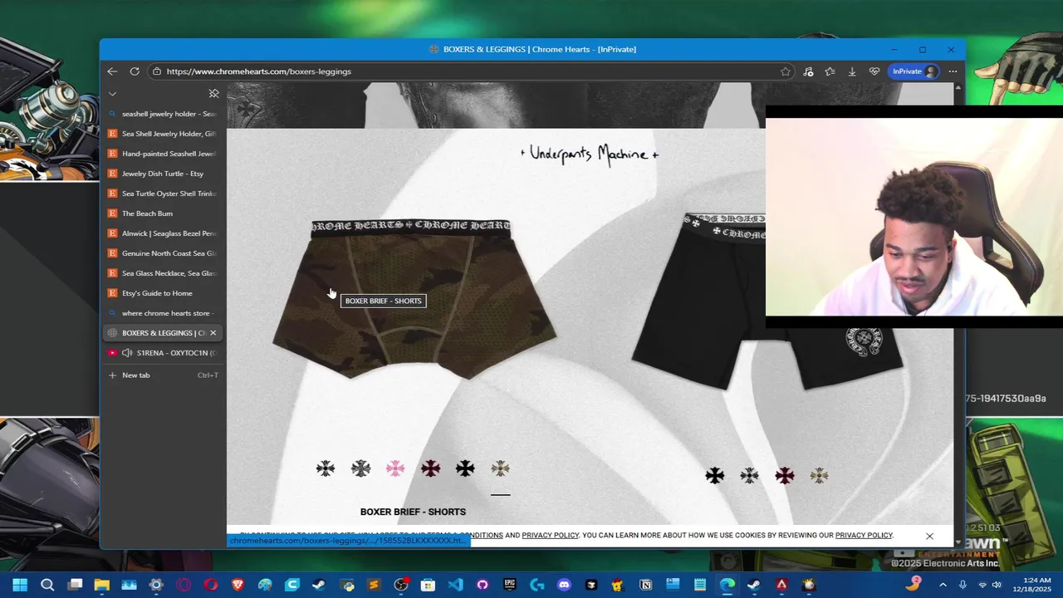Image resolution: width=1063 pixels, height=598 pixels.
Task: Open Browser essentials heart icon
Action: [x=874, y=71]
